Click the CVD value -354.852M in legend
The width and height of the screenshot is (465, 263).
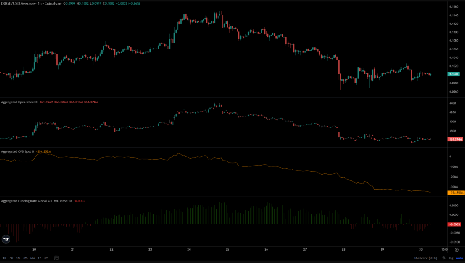coord(43,151)
